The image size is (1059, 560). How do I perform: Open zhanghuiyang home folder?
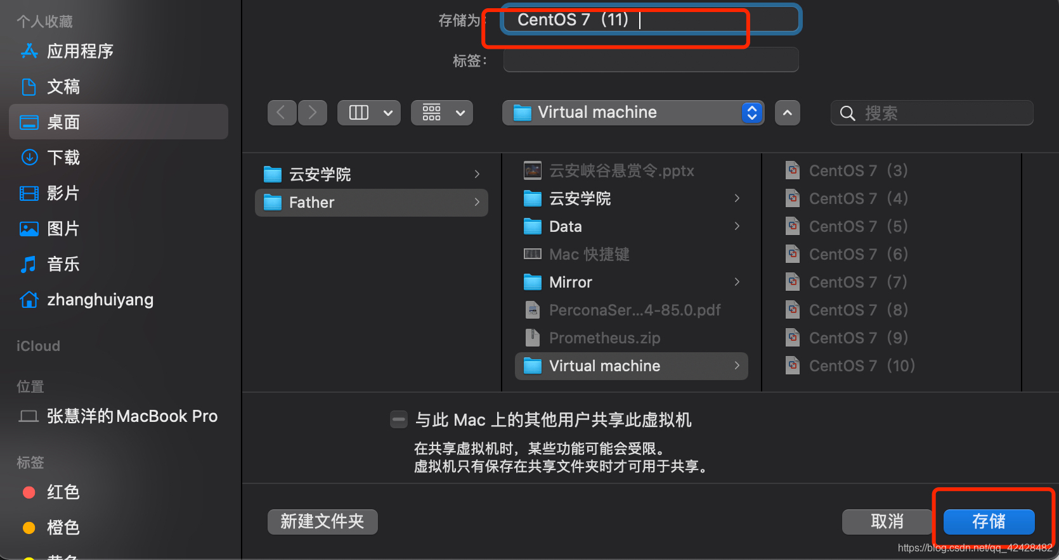click(x=118, y=300)
